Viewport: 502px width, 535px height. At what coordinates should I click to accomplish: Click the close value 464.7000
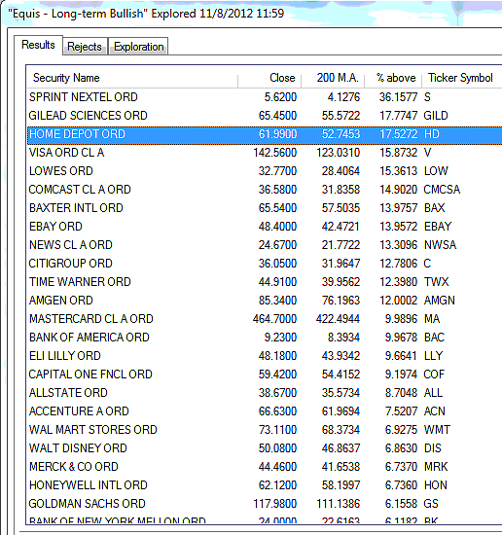[x=275, y=319]
